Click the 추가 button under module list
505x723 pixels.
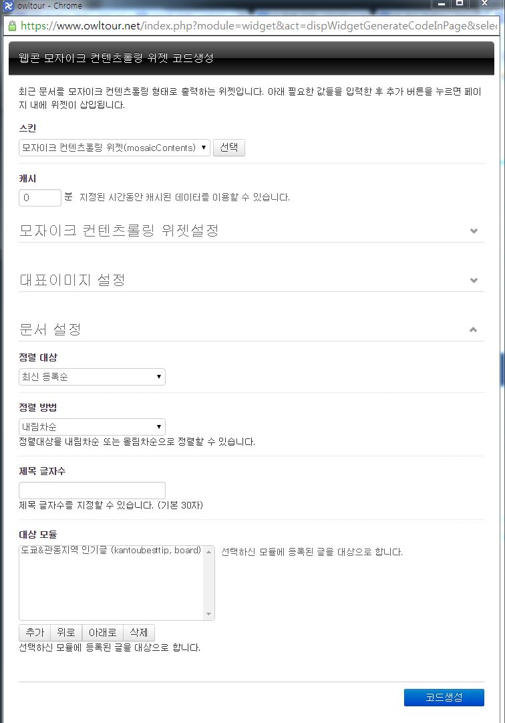[x=35, y=632]
